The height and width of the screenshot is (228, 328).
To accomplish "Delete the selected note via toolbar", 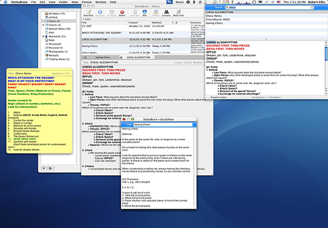I will pos(122,13).
